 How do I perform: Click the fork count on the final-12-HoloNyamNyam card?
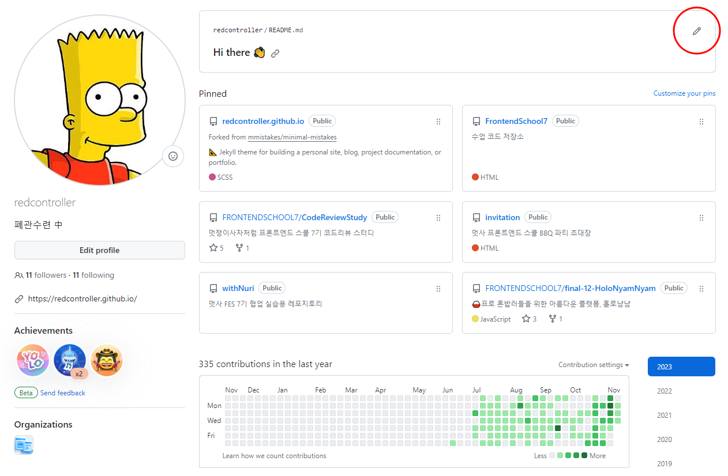556,319
